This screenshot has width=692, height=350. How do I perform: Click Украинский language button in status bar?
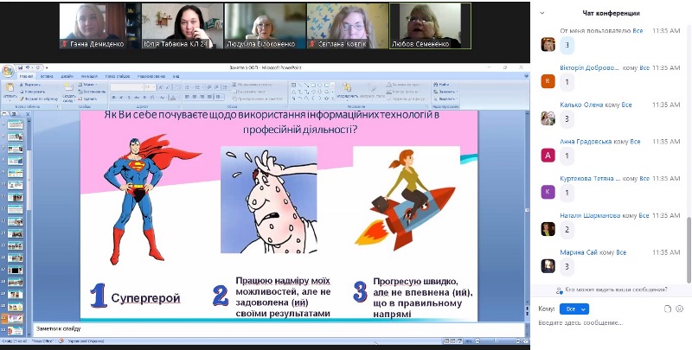coord(86,340)
